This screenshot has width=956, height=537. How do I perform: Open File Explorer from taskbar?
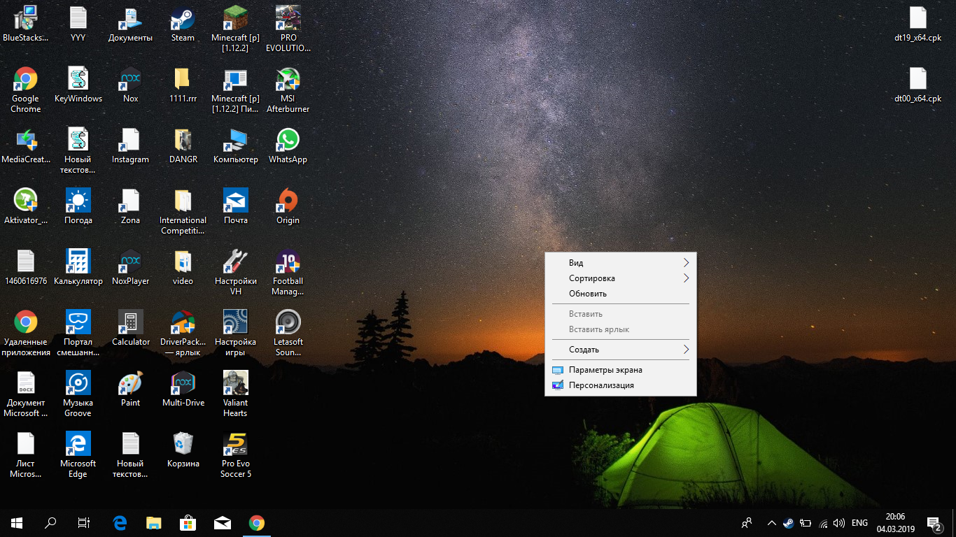[153, 522]
